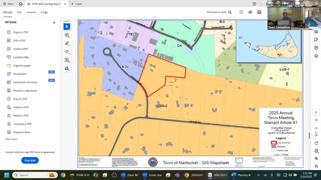Switch to ATM 2025 Zoning Map document tab
Viewport: 321px width, 180px height.
tap(47, 4)
